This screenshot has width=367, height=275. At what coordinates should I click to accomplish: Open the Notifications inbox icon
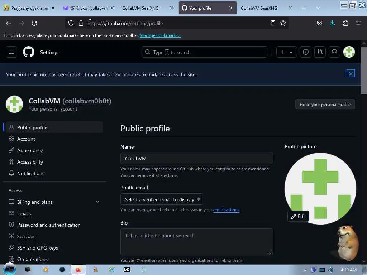click(334, 52)
